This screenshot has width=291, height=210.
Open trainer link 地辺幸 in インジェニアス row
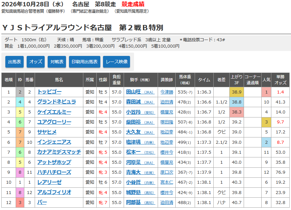point(167,142)
